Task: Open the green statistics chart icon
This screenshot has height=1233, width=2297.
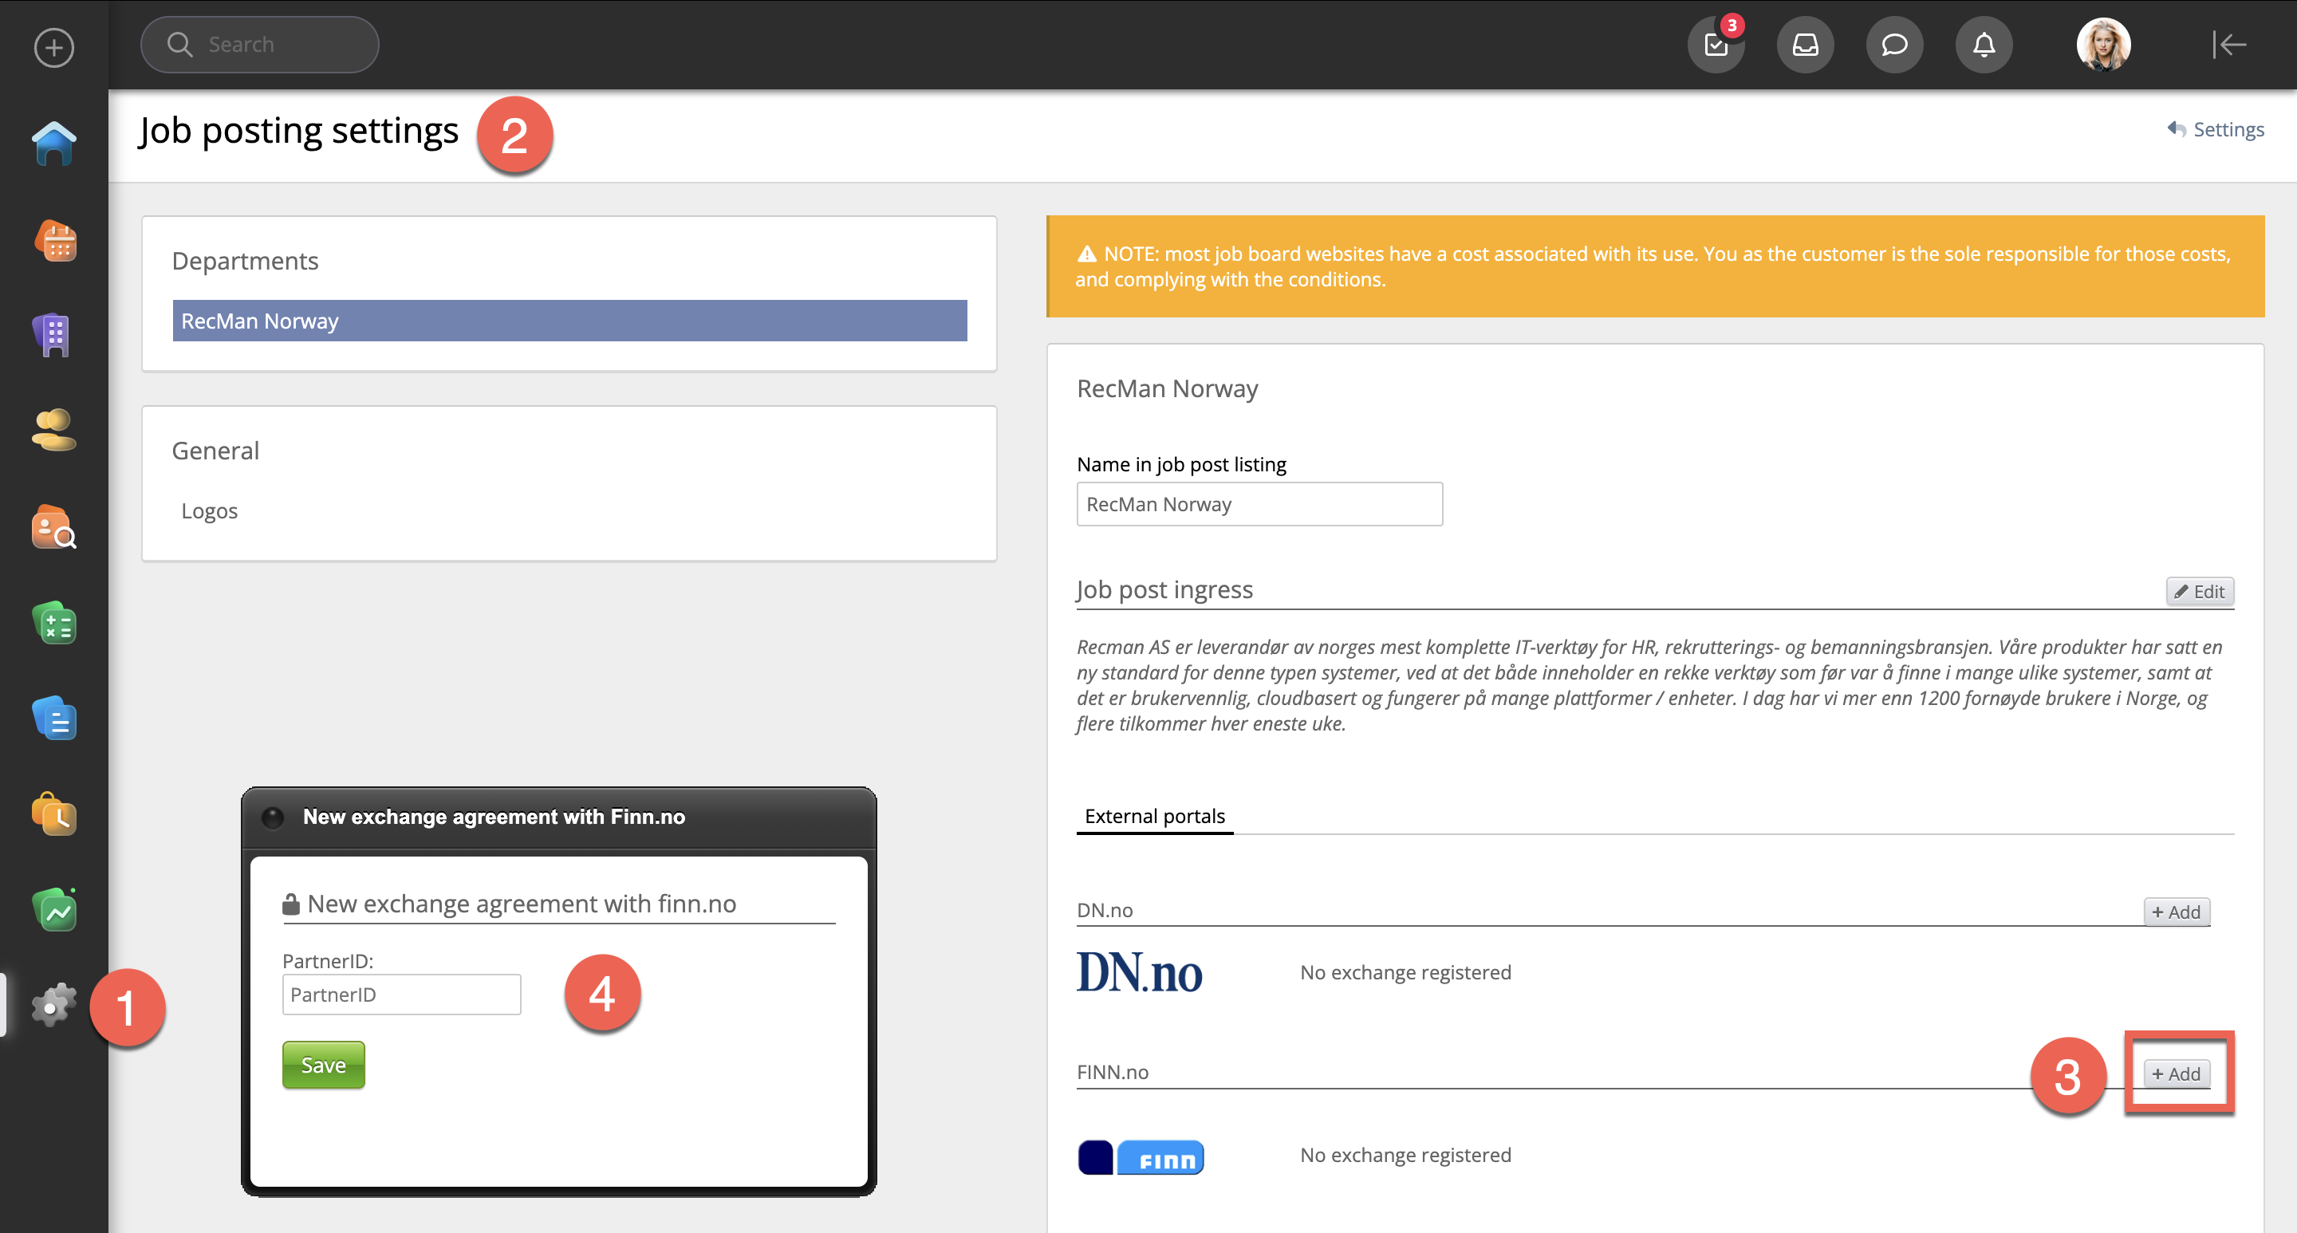Action: point(53,909)
